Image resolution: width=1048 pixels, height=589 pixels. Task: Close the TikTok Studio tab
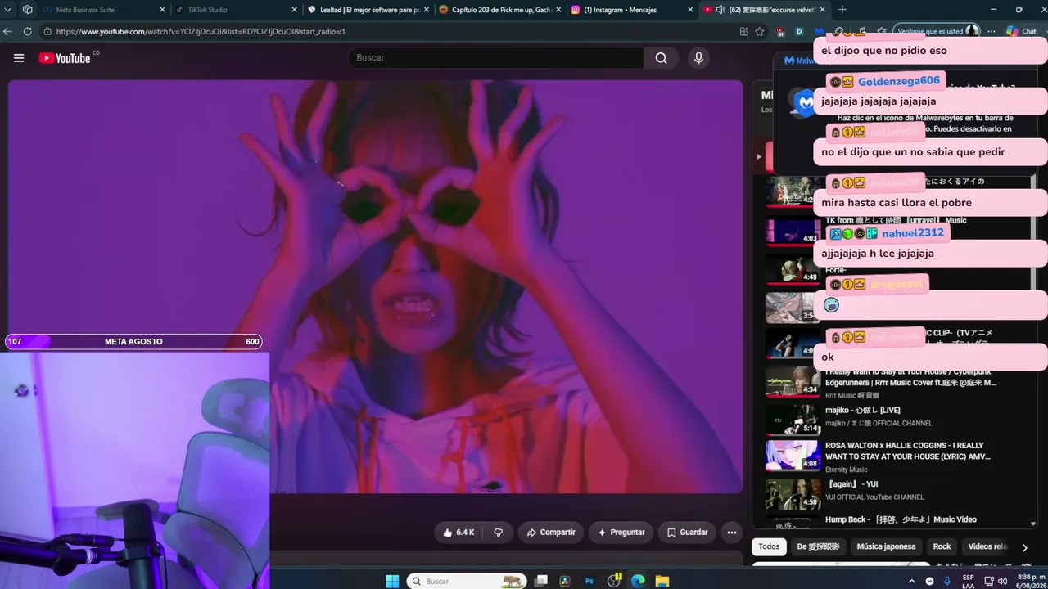coord(295,10)
